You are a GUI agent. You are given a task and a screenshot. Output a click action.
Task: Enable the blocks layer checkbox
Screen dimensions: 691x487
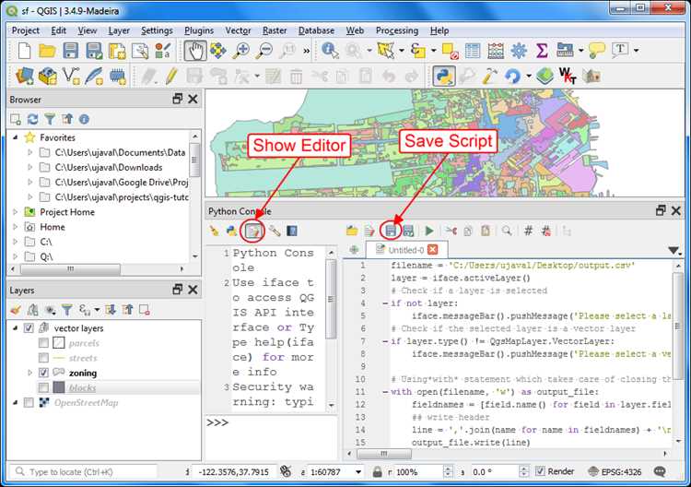point(43,387)
